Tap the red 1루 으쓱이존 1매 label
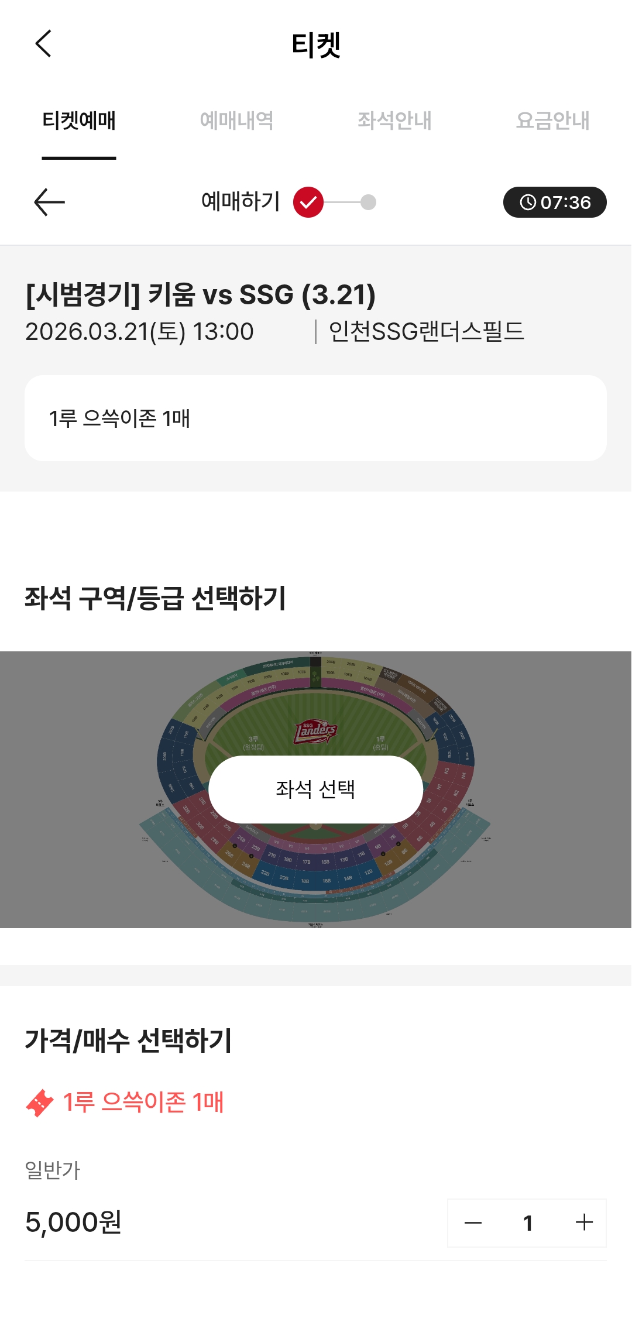 coord(143,1103)
